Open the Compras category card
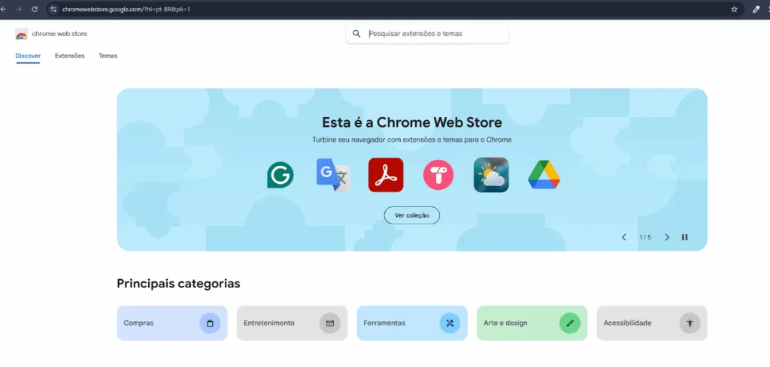This screenshot has width=770, height=367. click(x=172, y=323)
